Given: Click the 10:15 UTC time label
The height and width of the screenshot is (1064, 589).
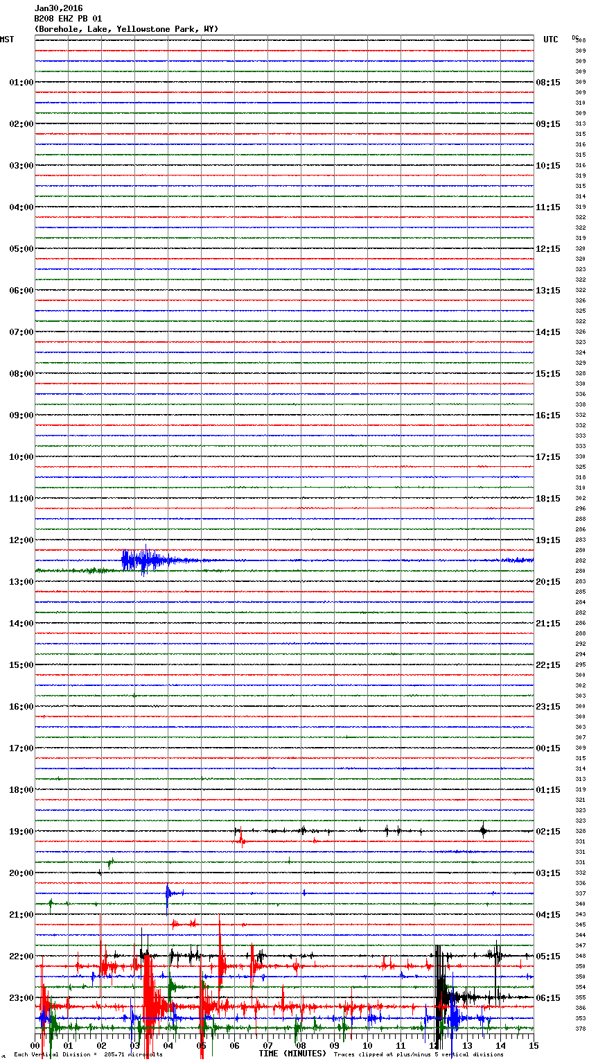Looking at the screenshot, I should [548, 166].
